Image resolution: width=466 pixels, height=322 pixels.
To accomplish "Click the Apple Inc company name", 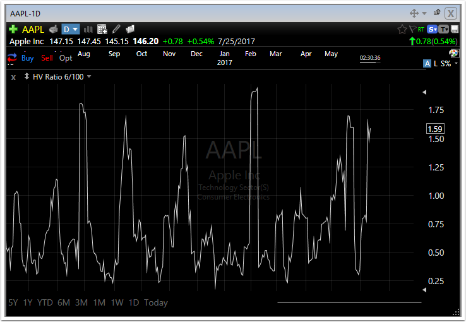I will coord(27,41).
